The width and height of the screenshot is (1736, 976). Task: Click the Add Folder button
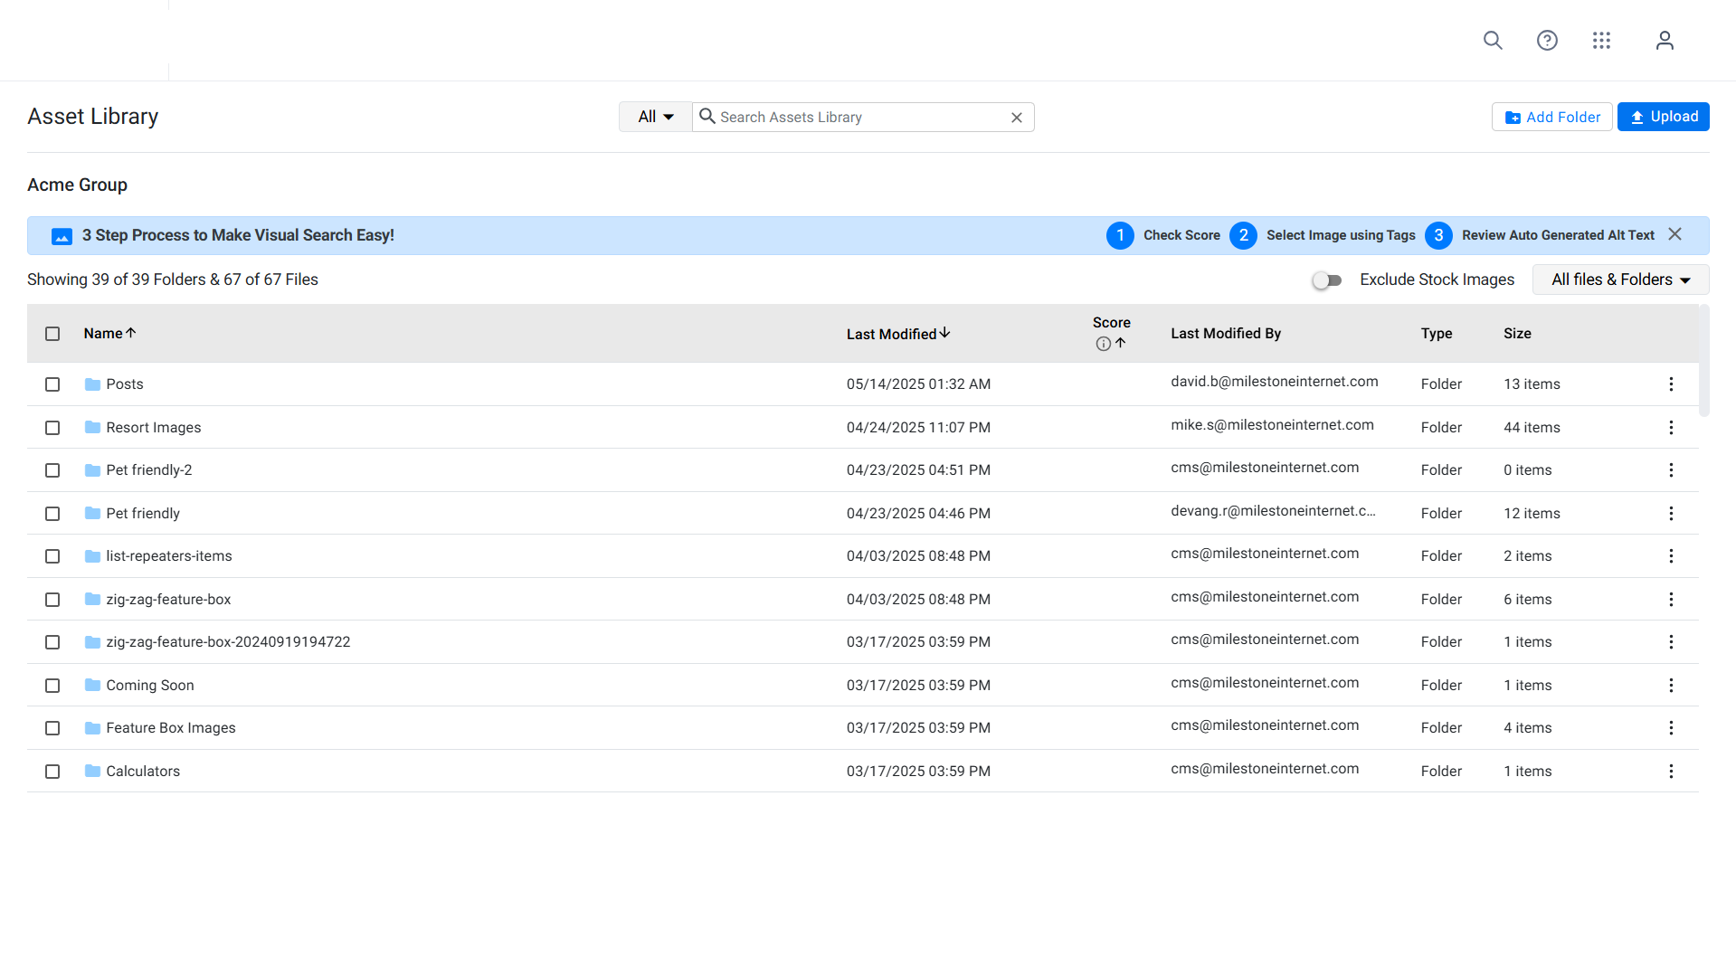pyautogui.click(x=1551, y=117)
